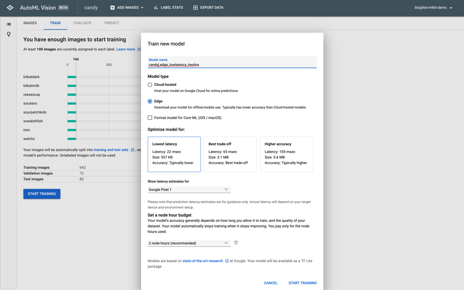The image size is (464, 290).
Task: Select the Cloud-hosted radio button
Action: click(150, 85)
